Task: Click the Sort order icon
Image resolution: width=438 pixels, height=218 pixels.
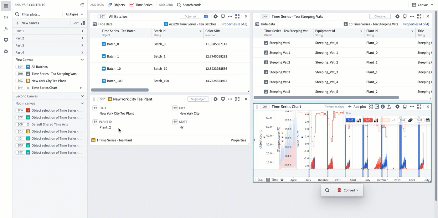Action: point(83,23)
